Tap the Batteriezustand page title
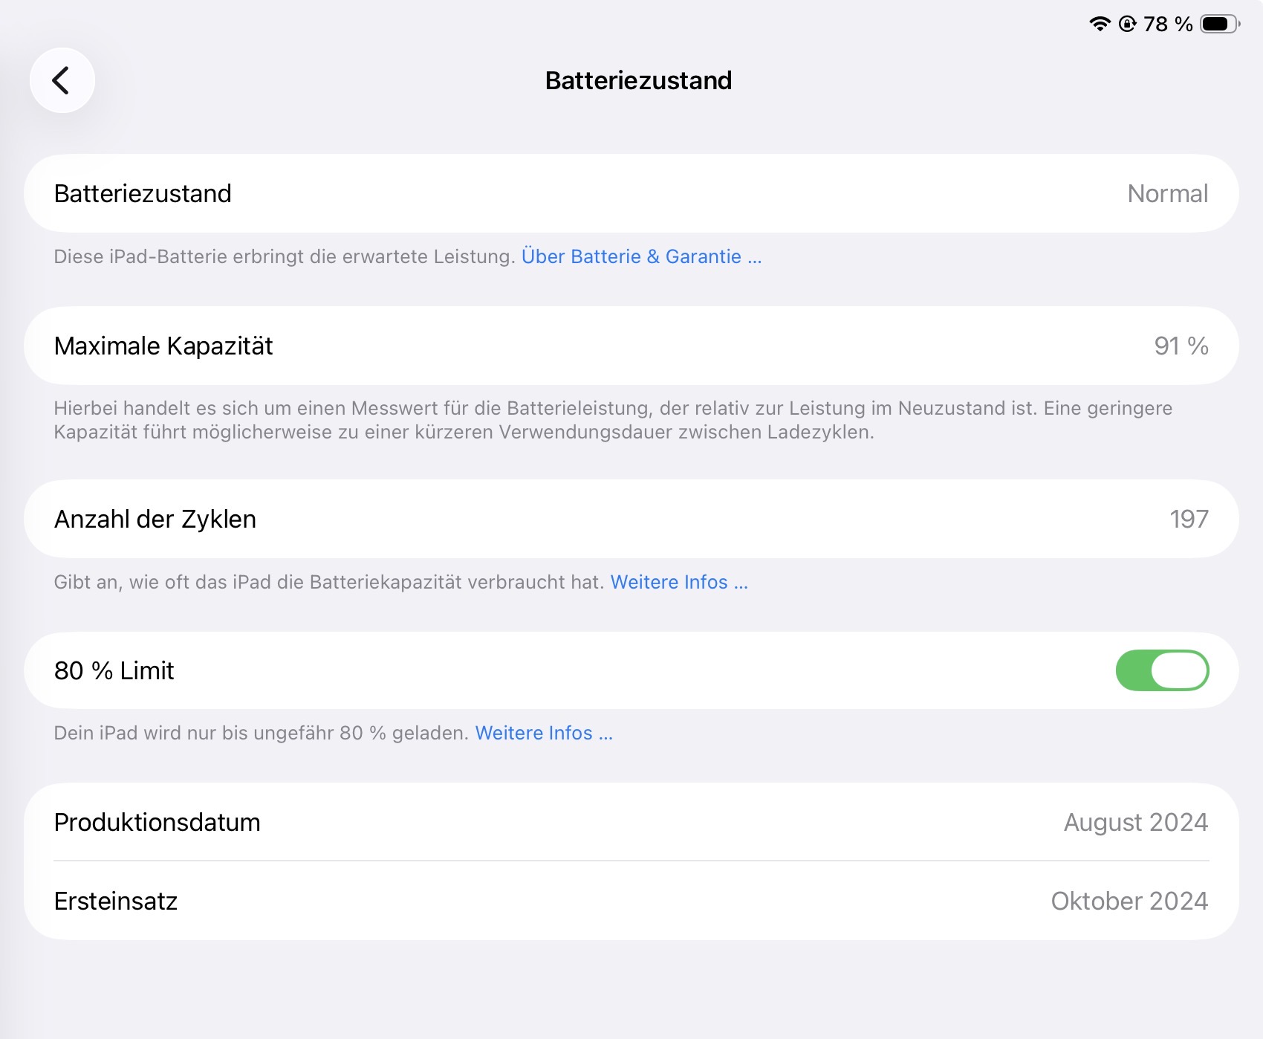1263x1039 pixels. (638, 80)
